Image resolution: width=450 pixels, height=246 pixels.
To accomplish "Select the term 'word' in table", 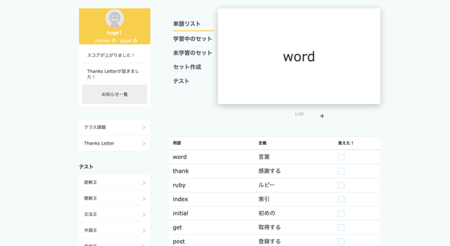I will pos(179,157).
